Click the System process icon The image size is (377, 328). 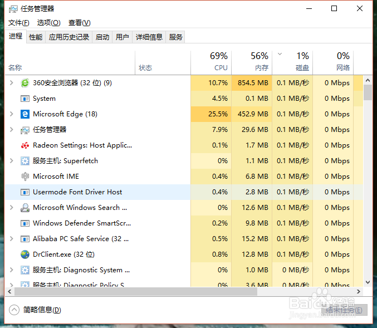point(25,99)
